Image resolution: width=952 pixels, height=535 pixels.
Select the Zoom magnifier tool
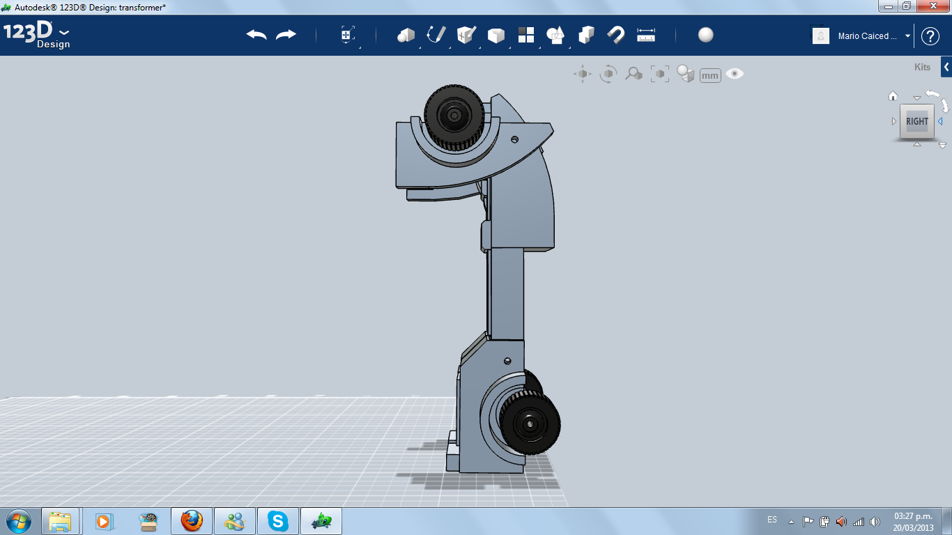634,74
